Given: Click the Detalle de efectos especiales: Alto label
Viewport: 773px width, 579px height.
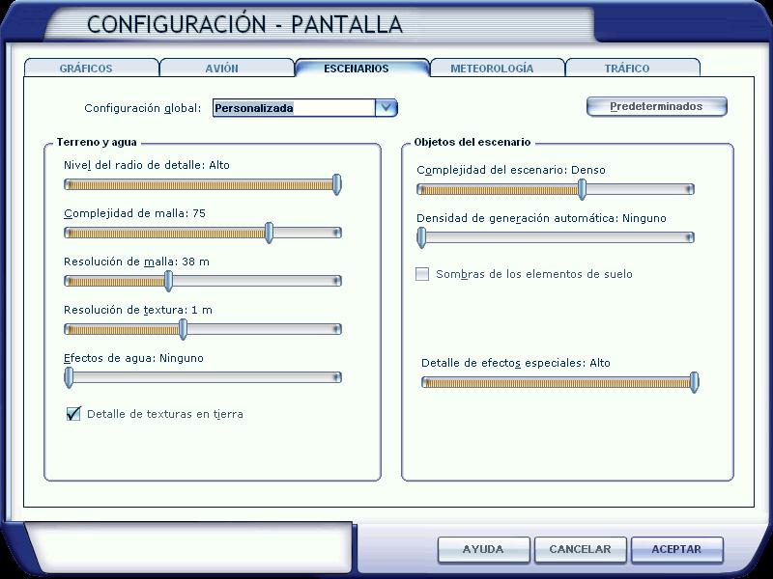Looking at the screenshot, I should (x=516, y=363).
